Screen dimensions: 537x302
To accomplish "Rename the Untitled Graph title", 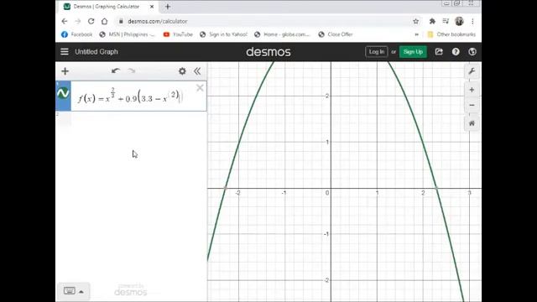I will pos(96,52).
